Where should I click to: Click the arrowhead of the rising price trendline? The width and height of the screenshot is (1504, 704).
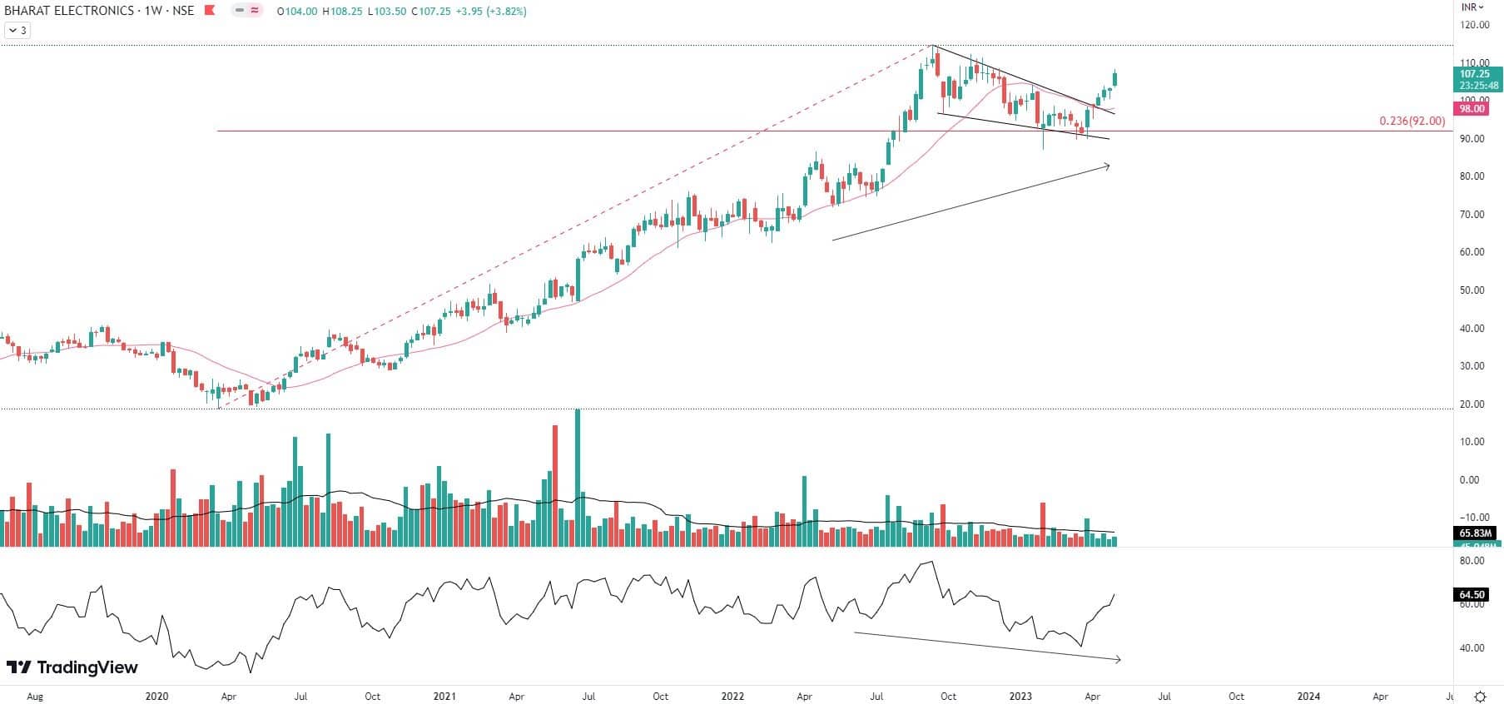pos(1107,166)
